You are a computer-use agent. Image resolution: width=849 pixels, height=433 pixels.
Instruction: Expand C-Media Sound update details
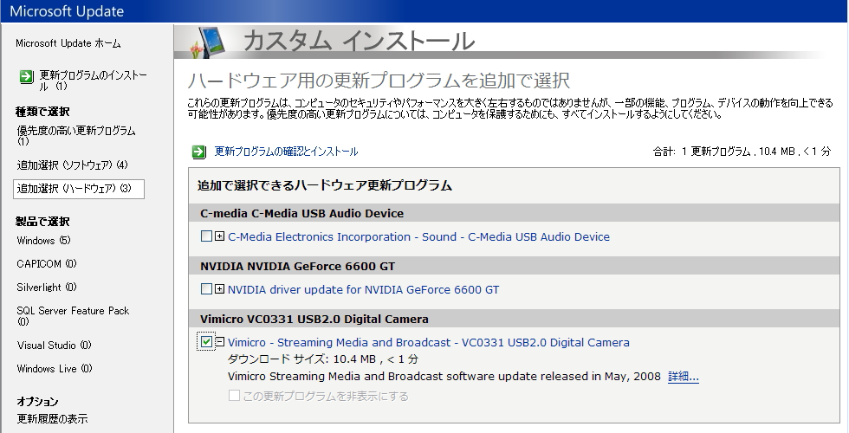(219, 236)
